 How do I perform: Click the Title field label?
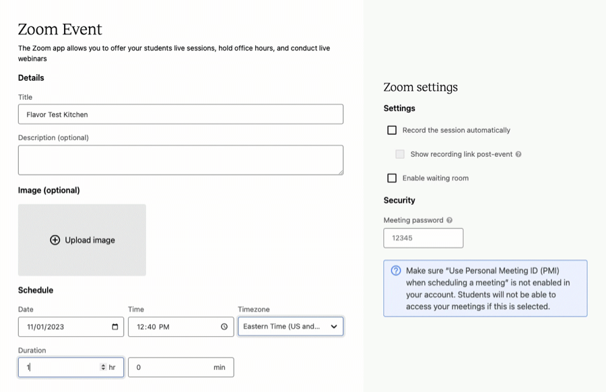[x=25, y=97]
